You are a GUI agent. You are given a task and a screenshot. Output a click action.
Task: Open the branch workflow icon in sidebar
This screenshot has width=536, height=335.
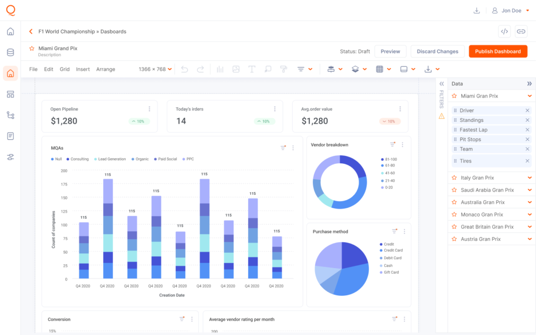tap(10, 115)
